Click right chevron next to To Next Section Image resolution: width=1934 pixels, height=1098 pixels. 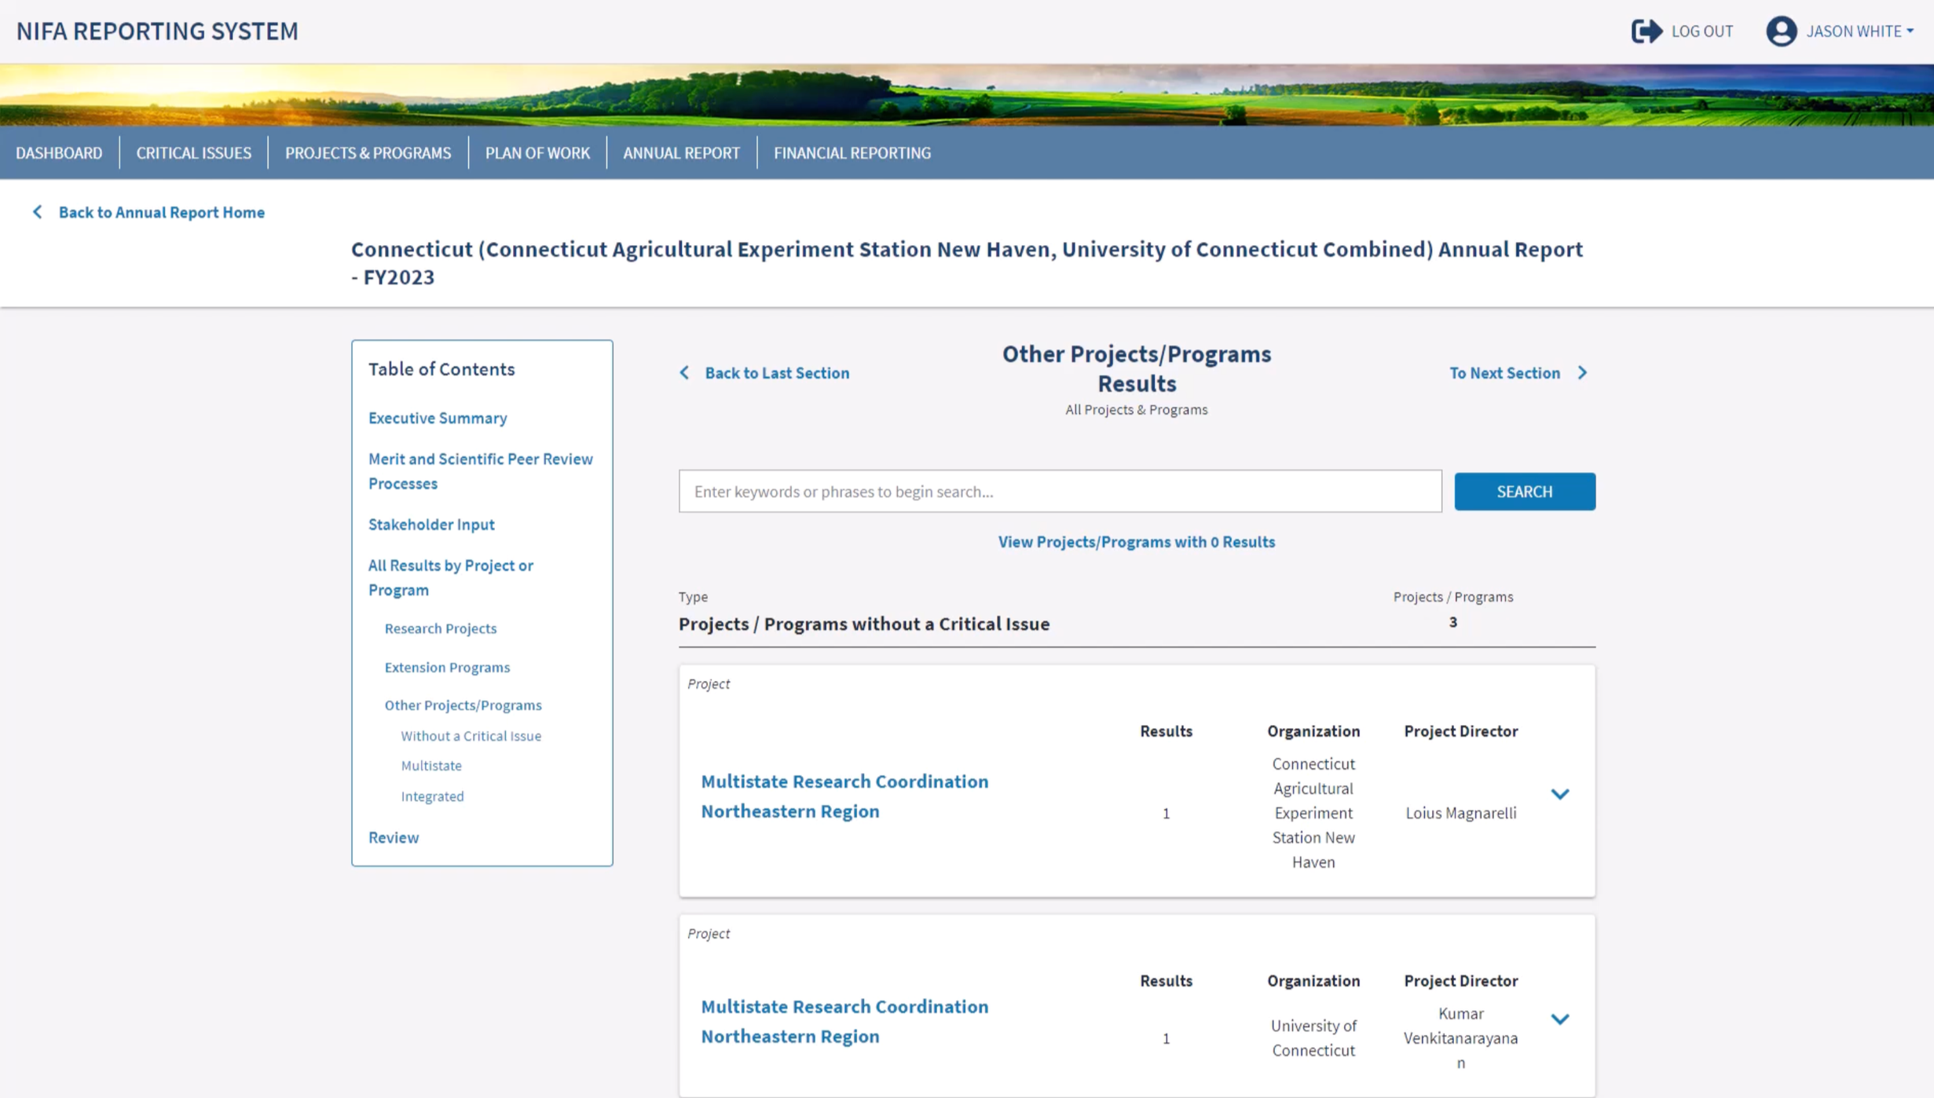point(1582,373)
